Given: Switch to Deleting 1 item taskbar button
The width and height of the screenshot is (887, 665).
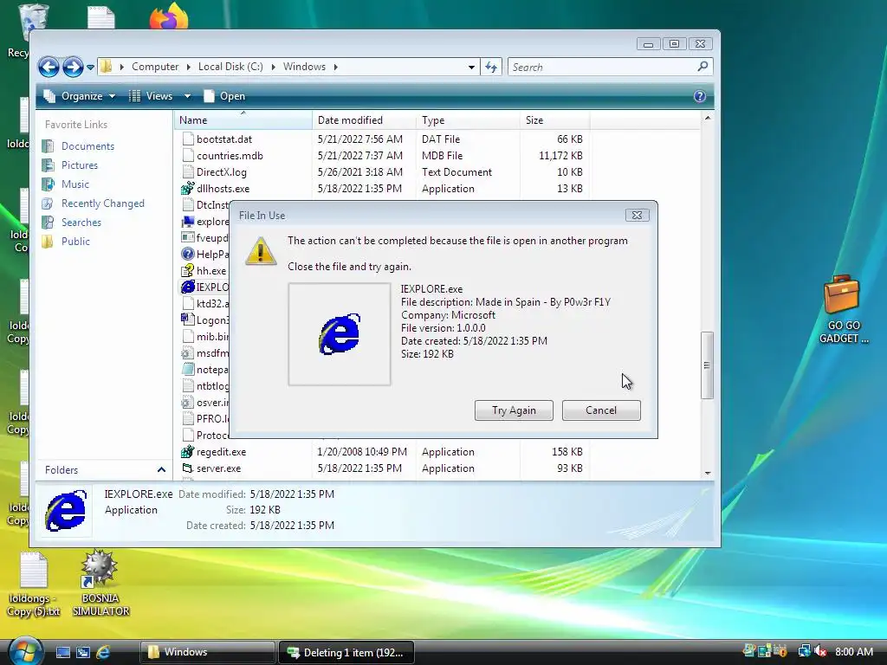Looking at the screenshot, I should 346,652.
